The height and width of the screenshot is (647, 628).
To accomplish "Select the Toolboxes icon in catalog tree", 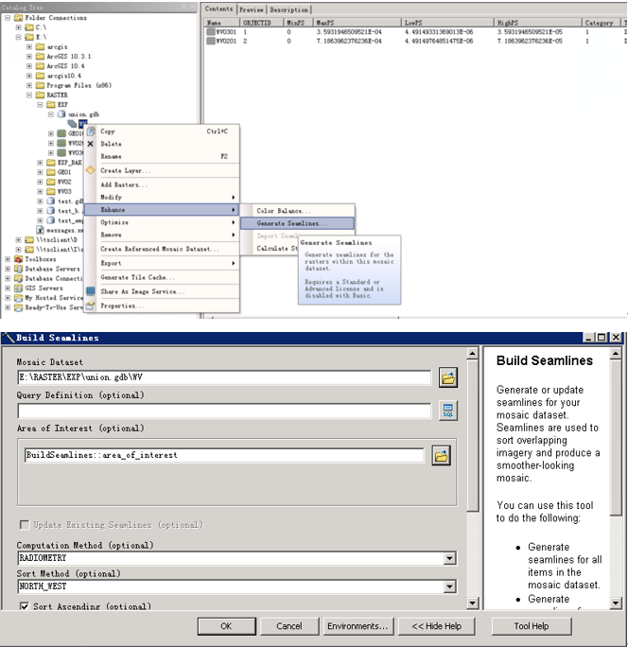I will click(x=18, y=259).
